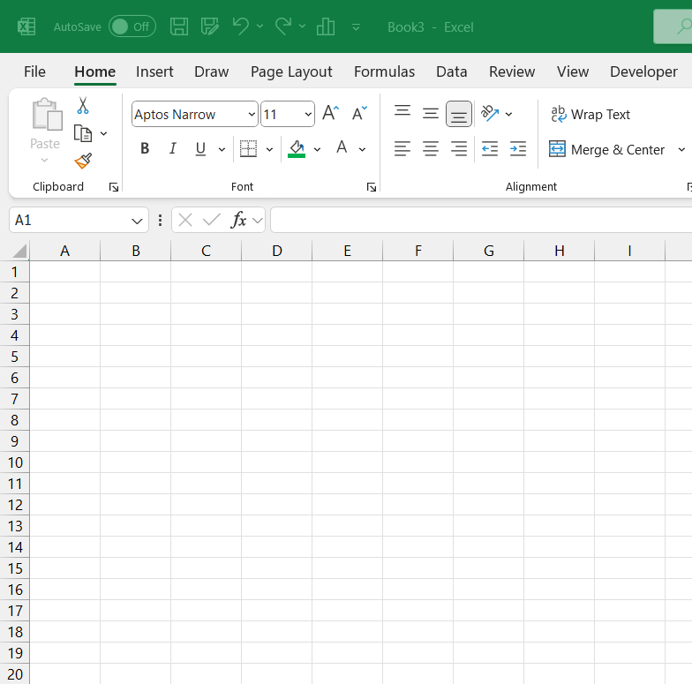Open the font size 11 dropdown
The height and width of the screenshot is (684, 692).
308,115
